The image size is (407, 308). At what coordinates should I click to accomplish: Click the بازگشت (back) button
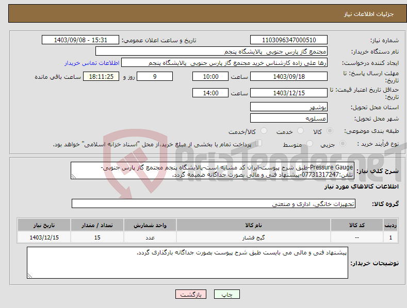(191, 294)
